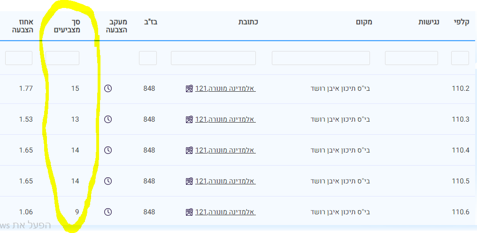The image size is (477, 233).
Task: Open the voting tracking clock for ballot 110.3
Action: point(108,119)
